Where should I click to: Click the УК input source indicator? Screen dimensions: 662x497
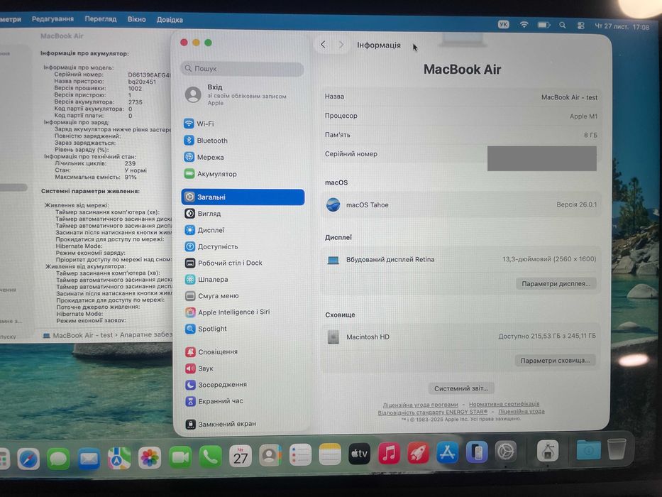coord(503,25)
